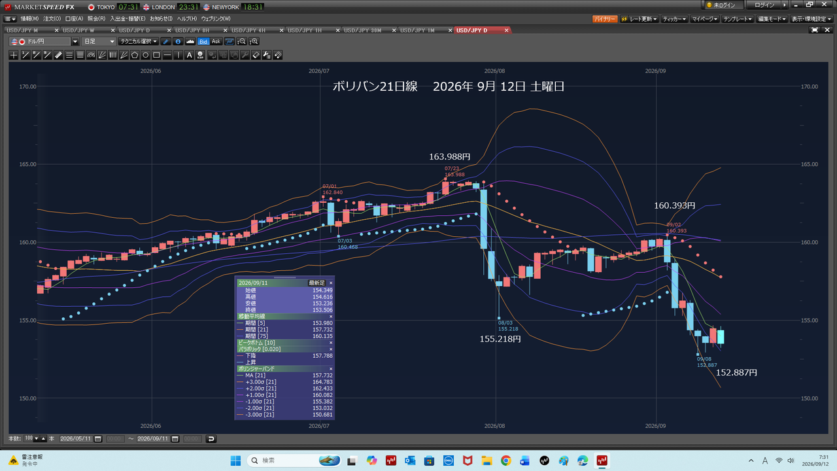Screen dimensions: 837x471
Task: Zoom in the chart with plus magnifier
Action: [254, 41]
